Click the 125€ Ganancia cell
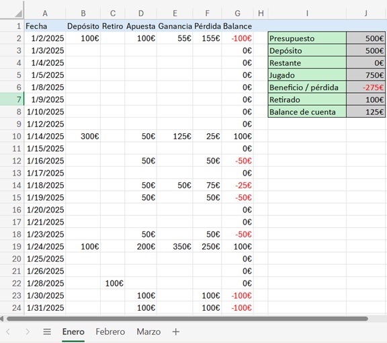Viewport: 387px width, 343px height. [x=175, y=136]
